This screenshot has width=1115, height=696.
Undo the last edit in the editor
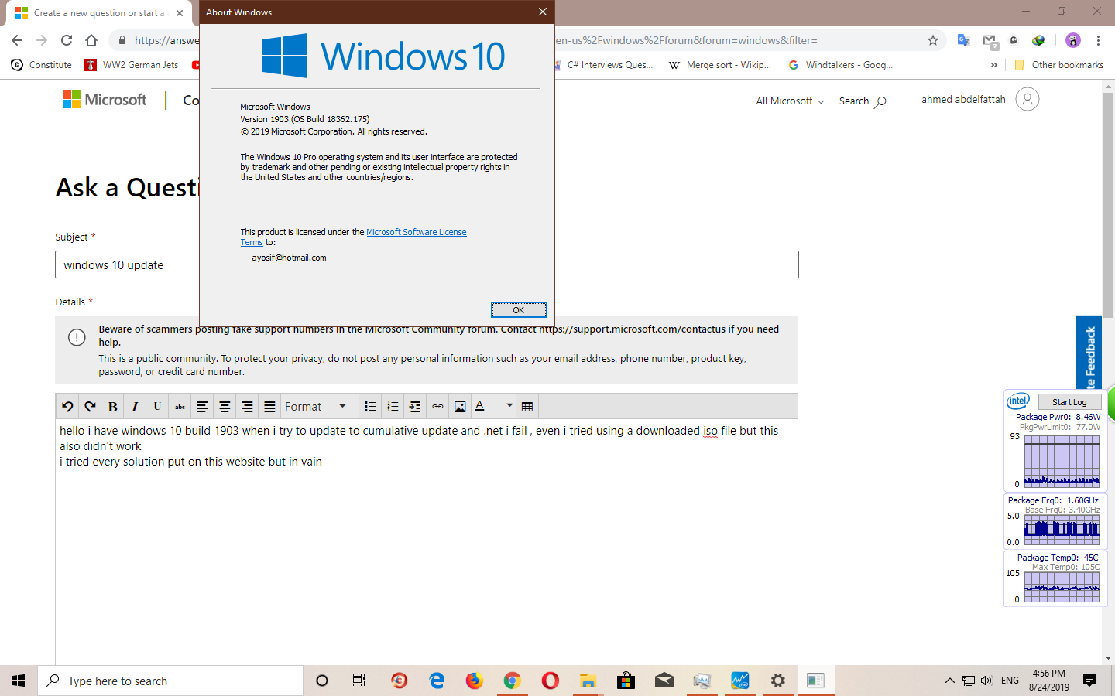coord(67,407)
